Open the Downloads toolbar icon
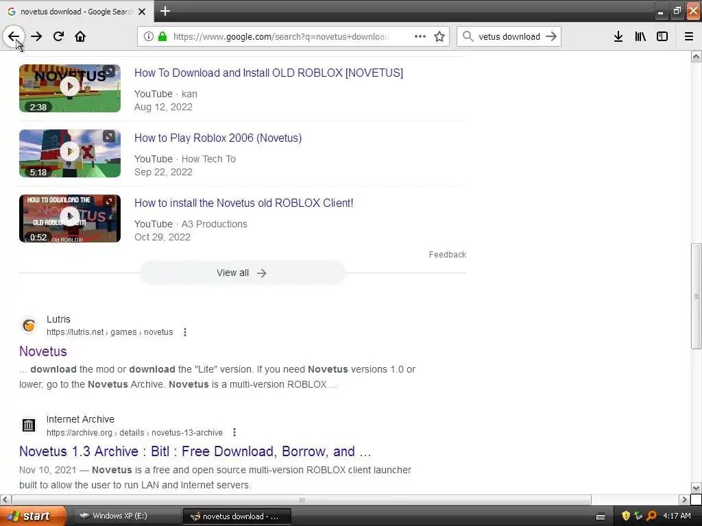This screenshot has width=702, height=526. click(x=618, y=36)
